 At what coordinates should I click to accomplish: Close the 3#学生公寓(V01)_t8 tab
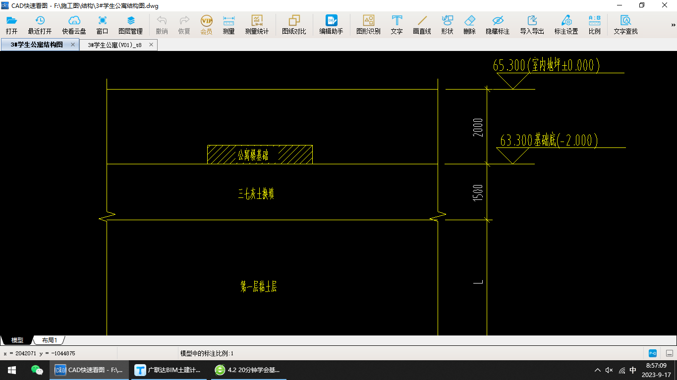pos(151,45)
